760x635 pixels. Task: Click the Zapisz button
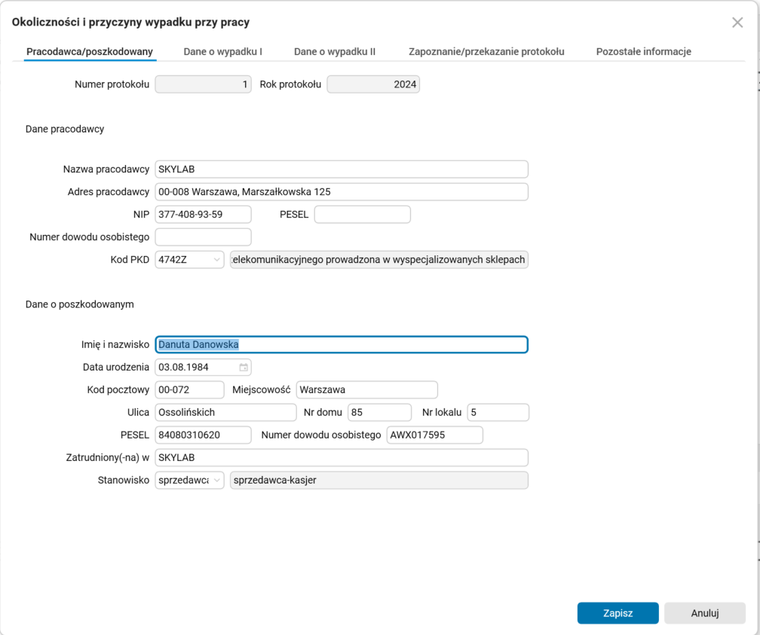point(617,612)
